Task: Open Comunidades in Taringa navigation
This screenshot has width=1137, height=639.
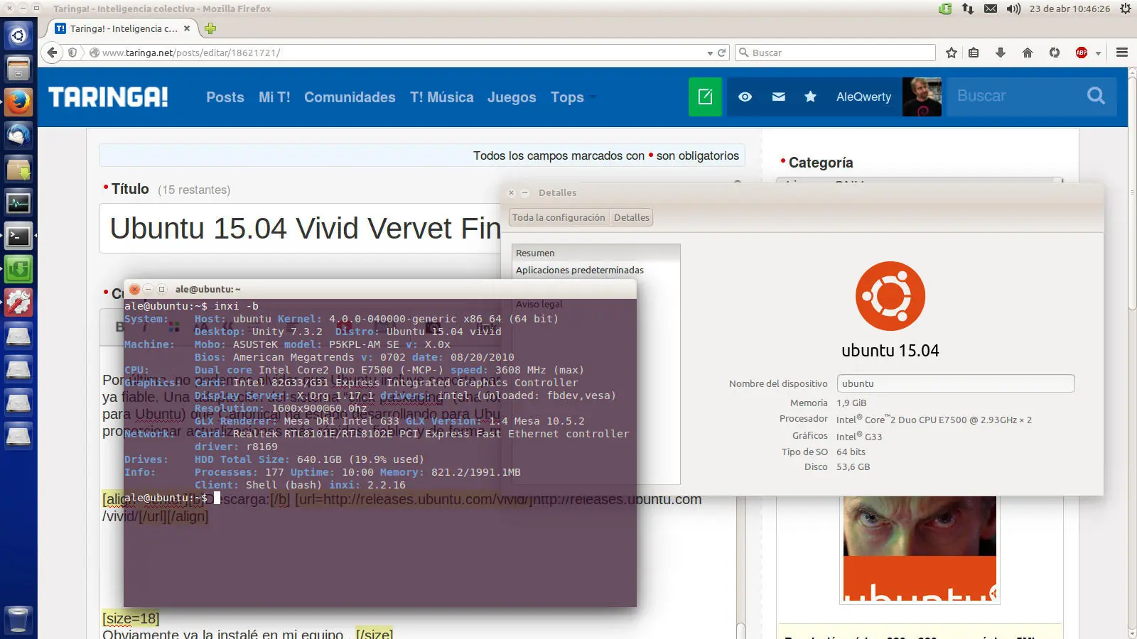Action: [x=350, y=97]
